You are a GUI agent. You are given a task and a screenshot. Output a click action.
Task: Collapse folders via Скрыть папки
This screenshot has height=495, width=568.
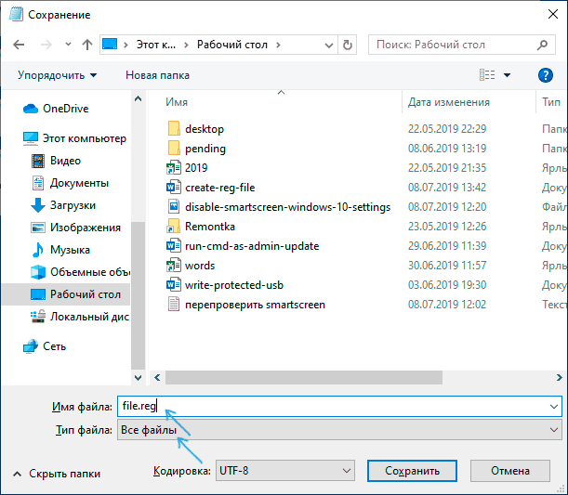click(x=57, y=474)
